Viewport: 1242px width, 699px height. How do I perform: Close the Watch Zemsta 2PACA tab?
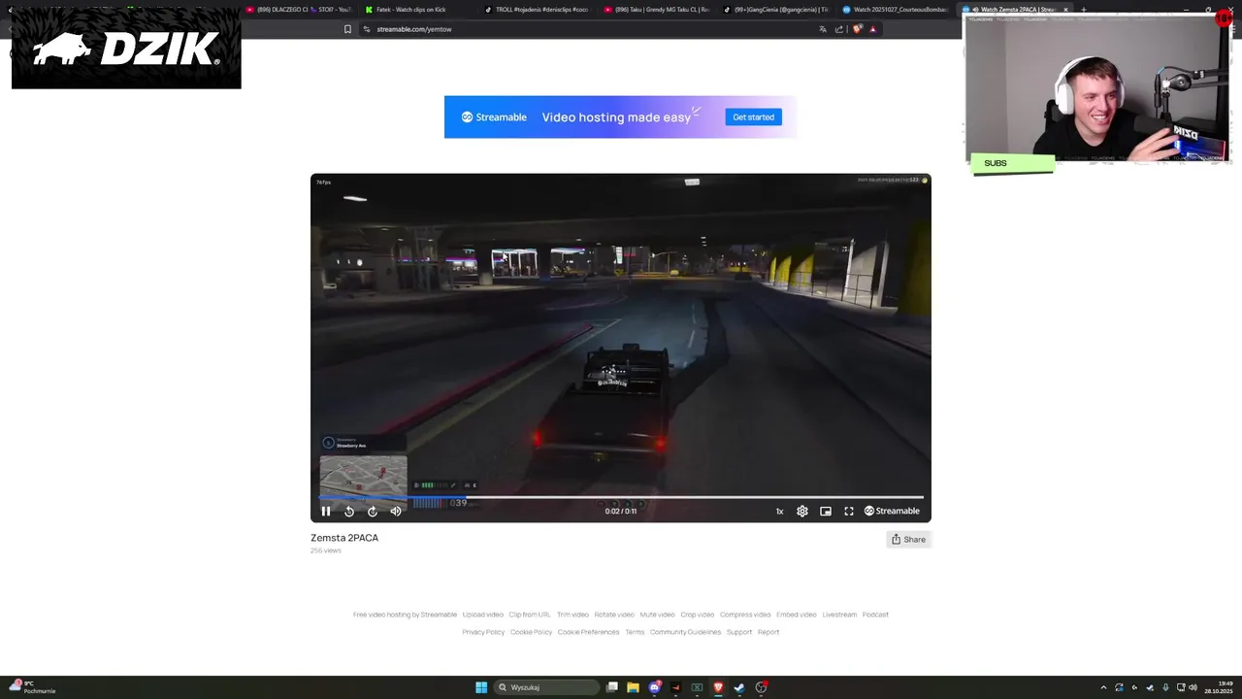[x=1065, y=10]
